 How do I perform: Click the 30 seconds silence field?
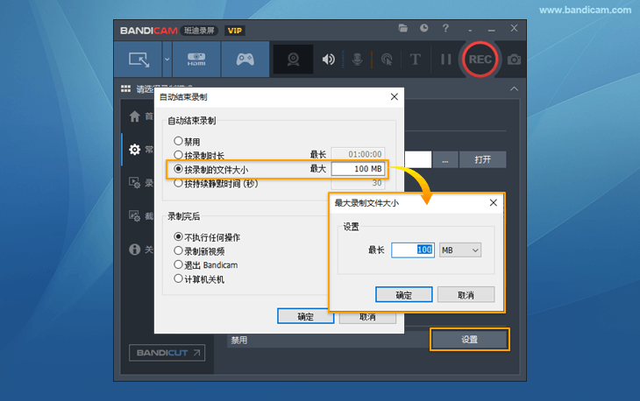click(358, 183)
